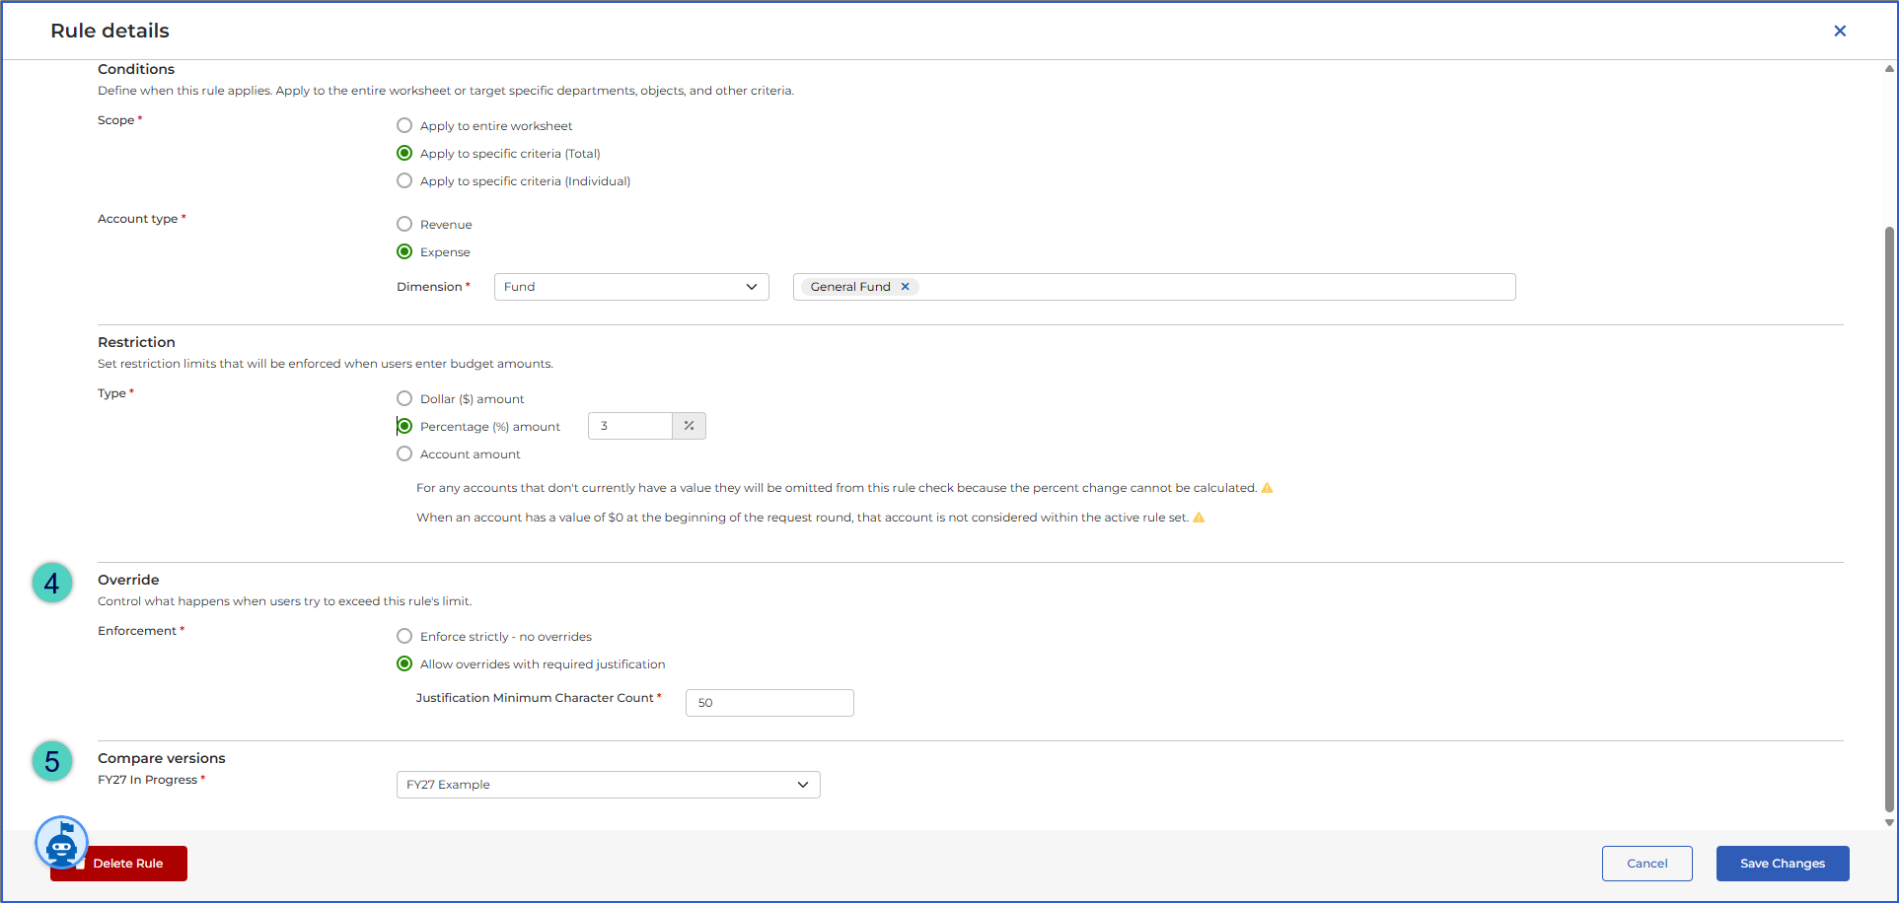This screenshot has height=904, width=1900.
Task: Click the step 4 circle marker
Action: tap(52, 583)
